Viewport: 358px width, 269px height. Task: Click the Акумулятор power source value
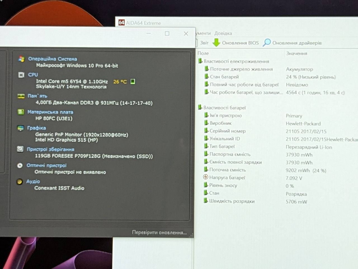point(300,69)
